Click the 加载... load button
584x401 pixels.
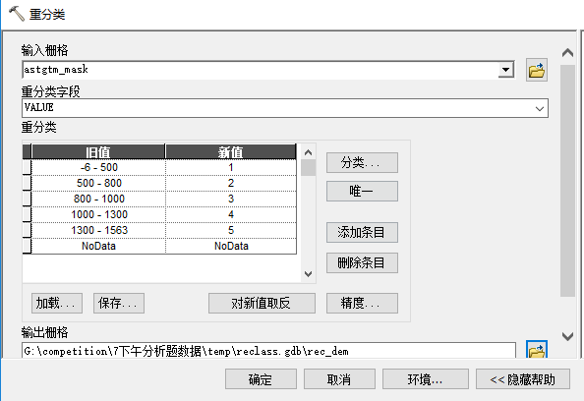(57, 303)
